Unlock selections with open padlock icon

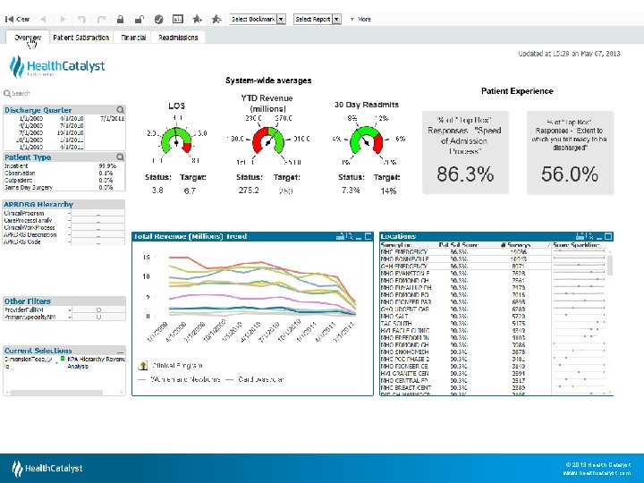pos(140,20)
